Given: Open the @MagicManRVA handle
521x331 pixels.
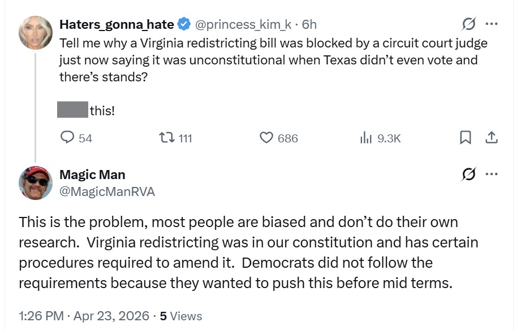Looking at the screenshot, I should point(107,191).
